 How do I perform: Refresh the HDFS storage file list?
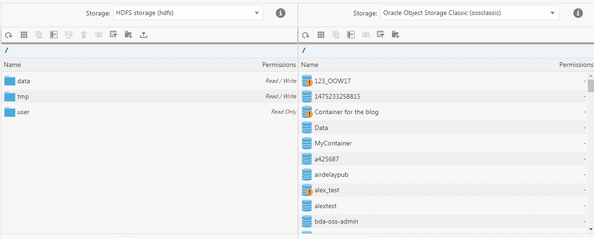pyautogui.click(x=8, y=35)
